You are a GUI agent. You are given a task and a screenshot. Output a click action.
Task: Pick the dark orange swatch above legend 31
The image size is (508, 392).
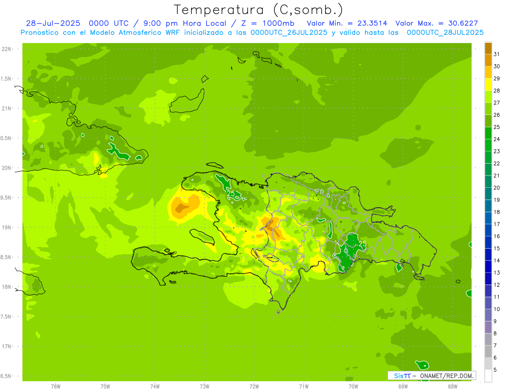pyautogui.click(x=488, y=48)
